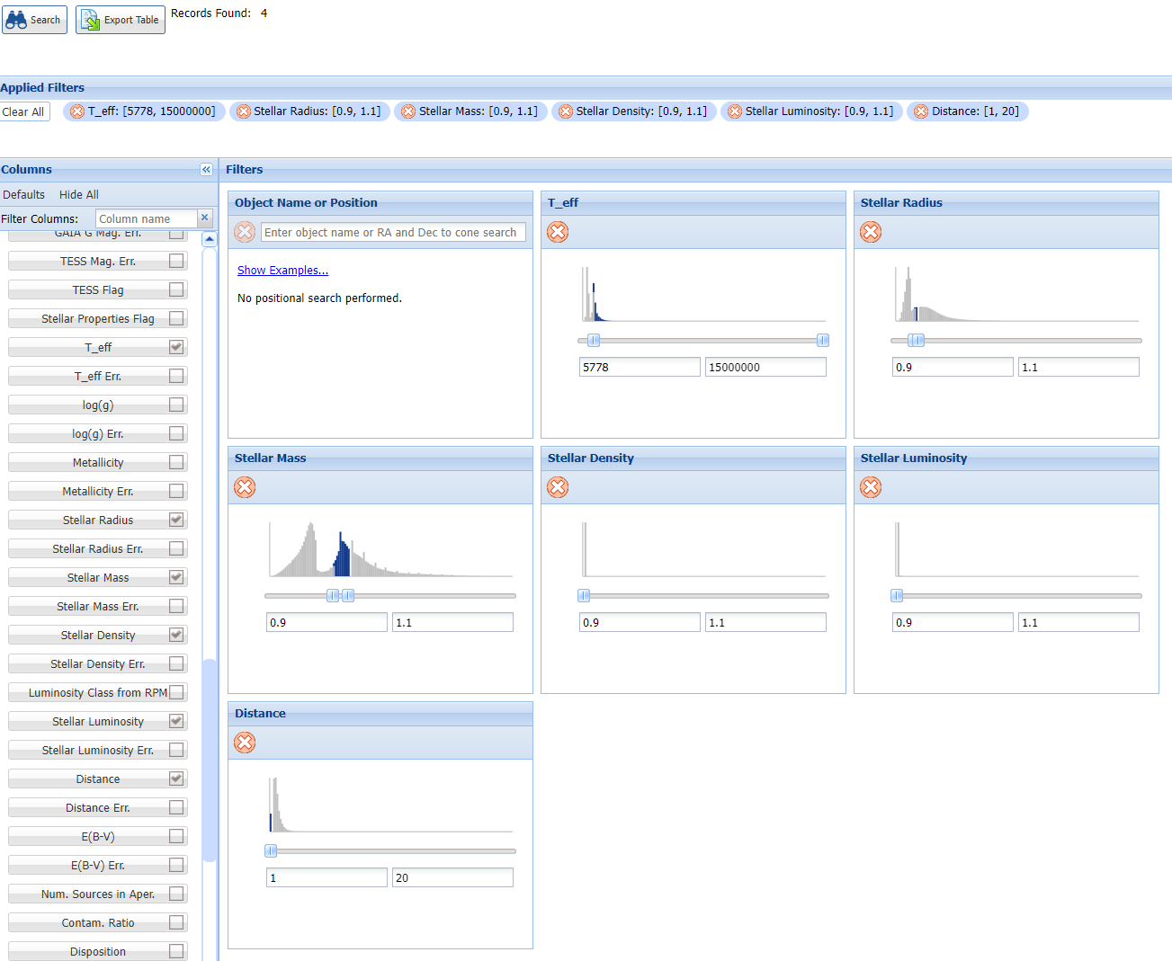
Task: Clear the column name filter box
Action: click(x=204, y=218)
